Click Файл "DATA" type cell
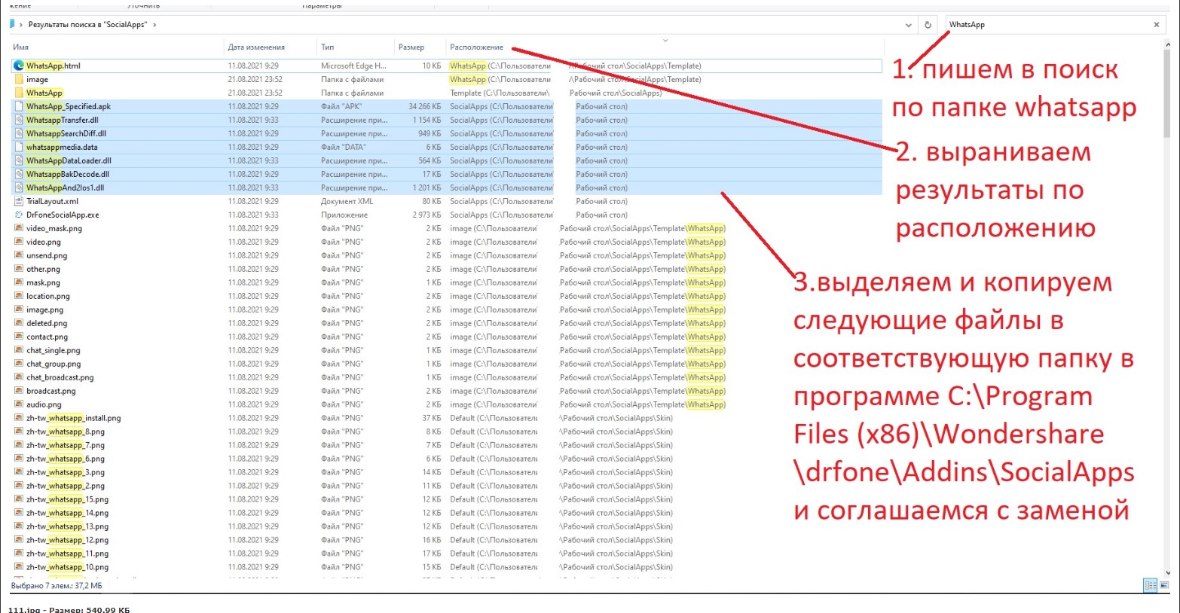This screenshot has width=1180, height=613. click(x=344, y=147)
